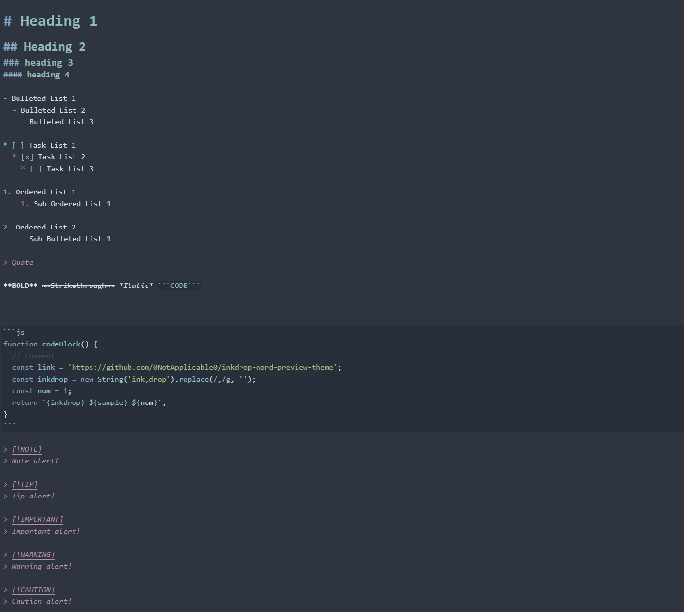Click the '#### heading 4' line
684x612 pixels.
click(37, 75)
